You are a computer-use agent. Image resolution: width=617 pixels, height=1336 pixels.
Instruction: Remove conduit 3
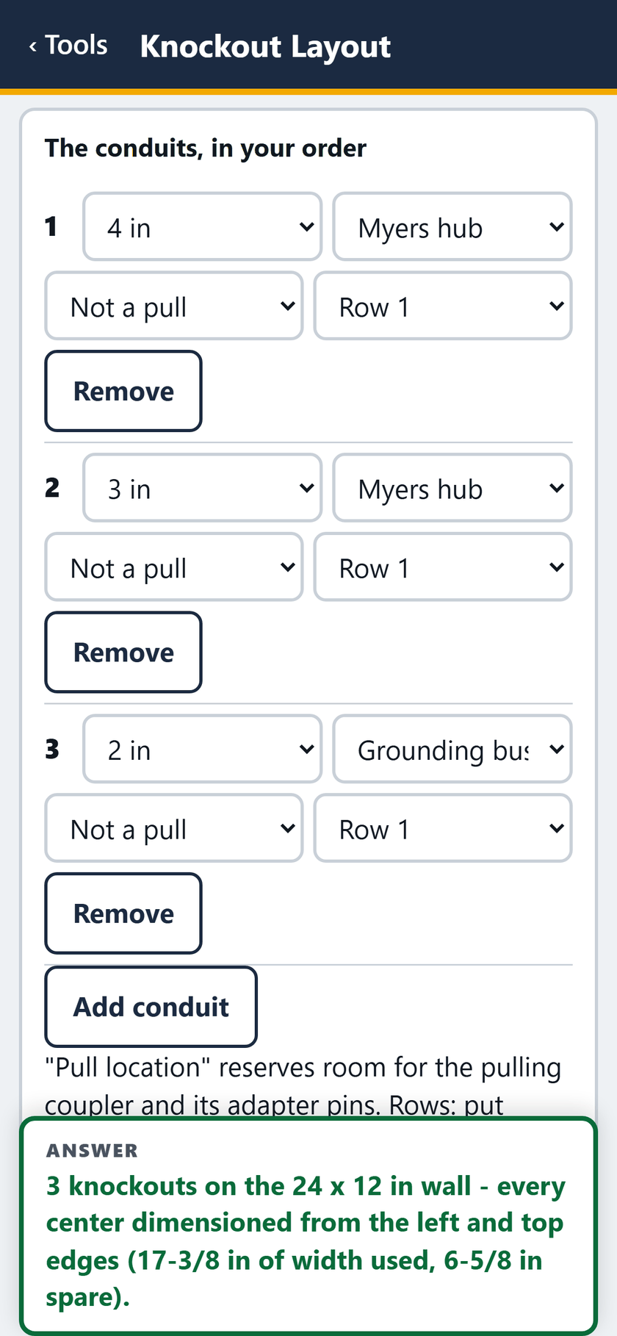pos(123,913)
